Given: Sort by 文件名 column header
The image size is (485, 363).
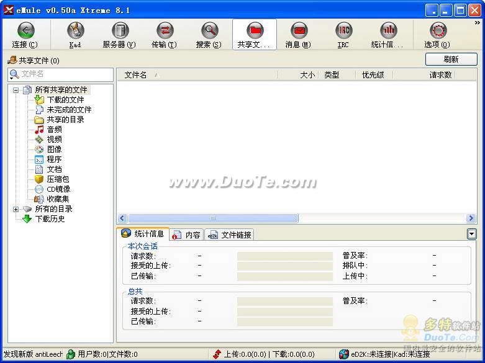Looking at the screenshot, I should (x=197, y=75).
